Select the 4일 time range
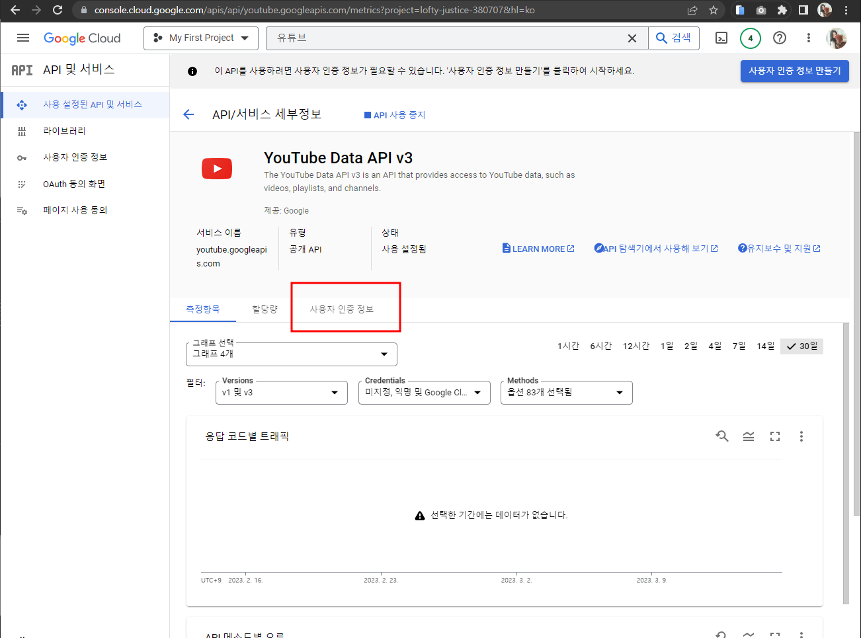 point(715,346)
